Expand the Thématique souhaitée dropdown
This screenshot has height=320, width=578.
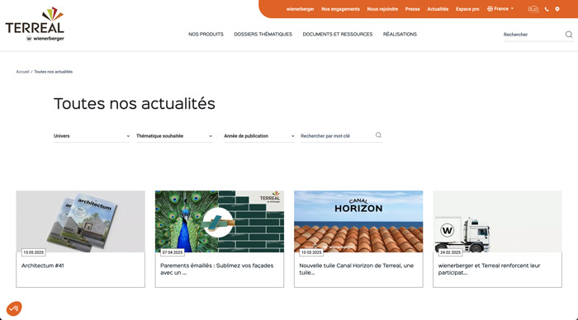pyautogui.click(x=175, y=136)
